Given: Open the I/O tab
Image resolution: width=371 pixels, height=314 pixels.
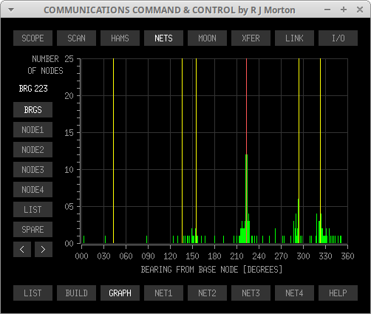Looking at the screenshot, I should tap(338, 38).
